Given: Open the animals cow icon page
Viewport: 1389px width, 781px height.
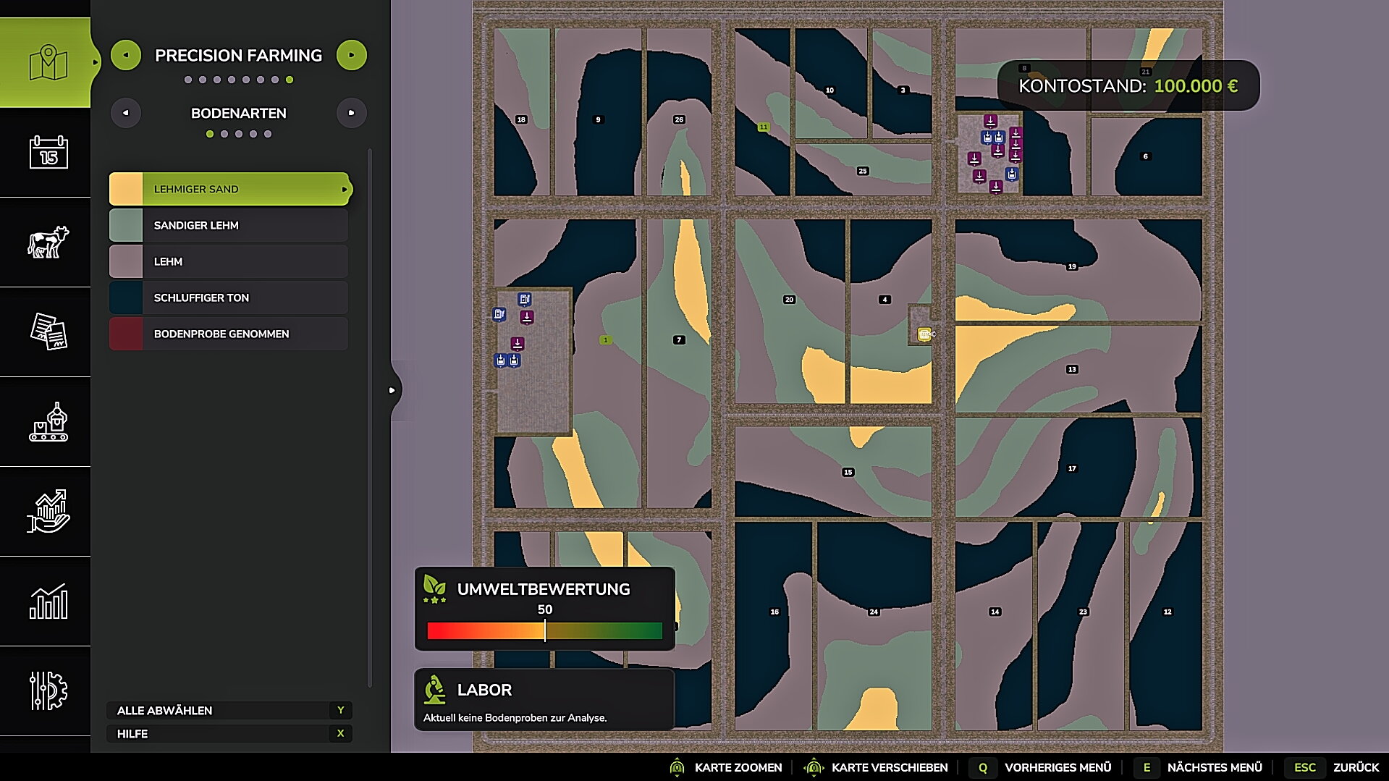Looking at the screenshot, I should pos(48,242).
